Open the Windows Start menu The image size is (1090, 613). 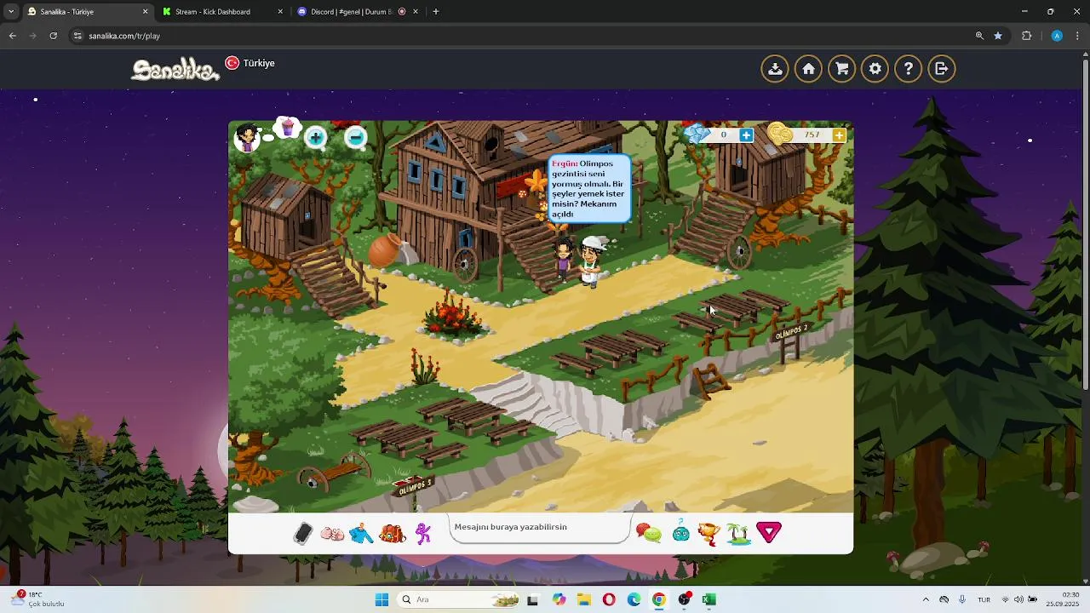[x=381, y=599]
